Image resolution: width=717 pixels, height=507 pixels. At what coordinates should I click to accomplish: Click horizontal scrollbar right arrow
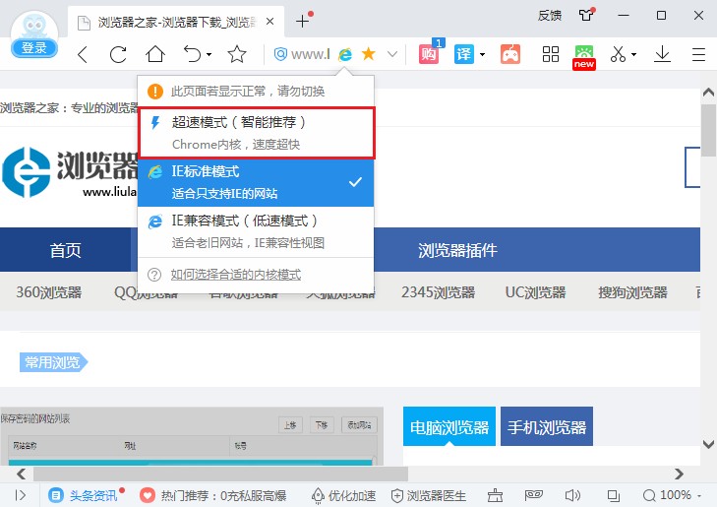pos(679,474)
